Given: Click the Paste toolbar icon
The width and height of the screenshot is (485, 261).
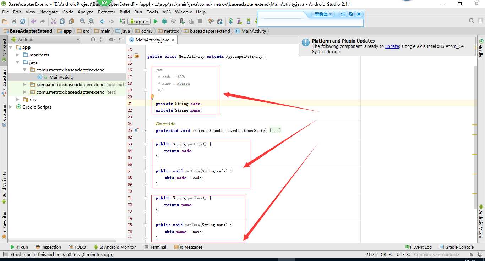Looking at the screenshot, I should (x=71, y=21).
